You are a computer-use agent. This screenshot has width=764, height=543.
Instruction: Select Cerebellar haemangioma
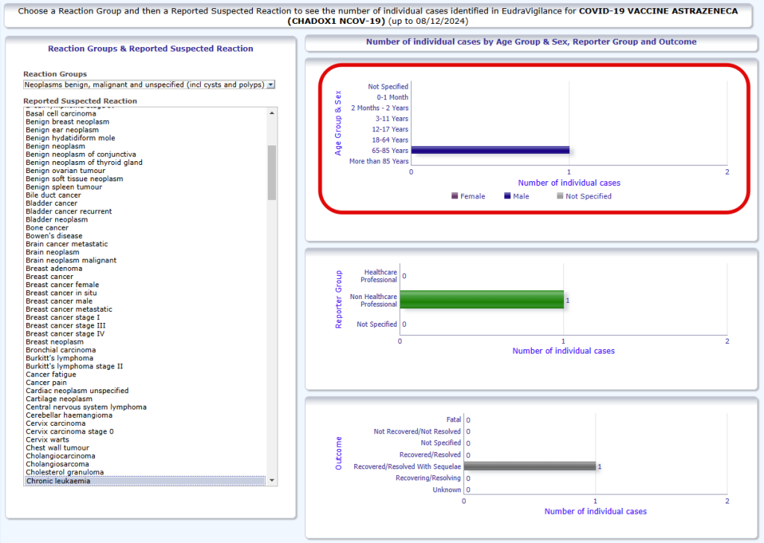(x=69, y=415)
